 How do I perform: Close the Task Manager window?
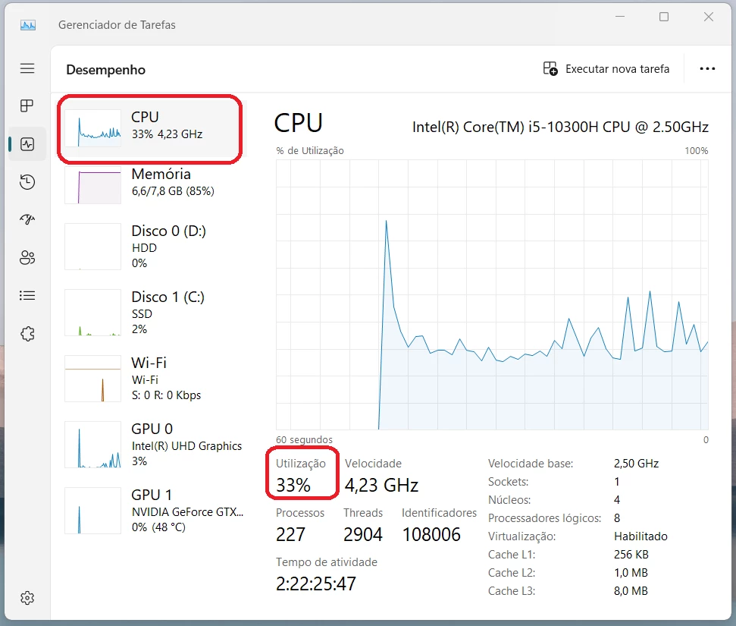pyautogui.click(x=708, y=17)
